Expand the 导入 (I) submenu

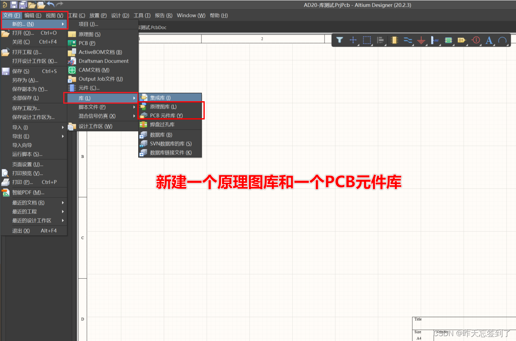pyautogui.click(x=34, y=127)
